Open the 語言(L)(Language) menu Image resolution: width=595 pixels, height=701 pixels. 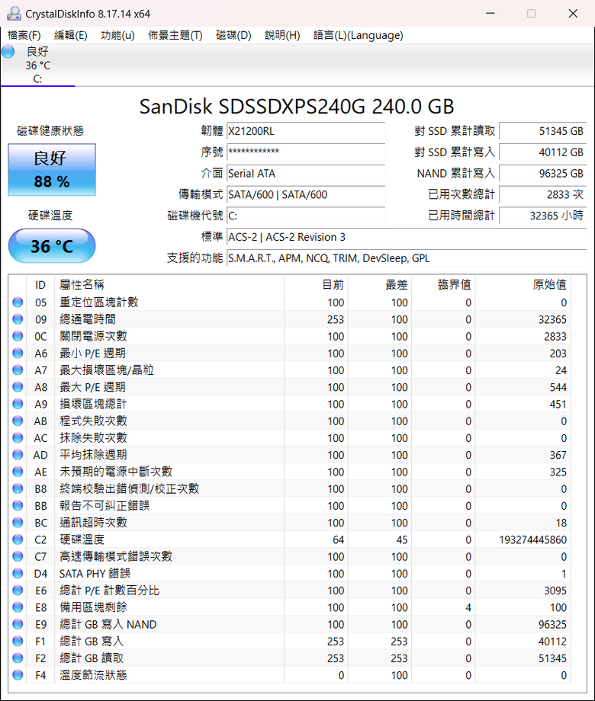(x=359, y=35)
